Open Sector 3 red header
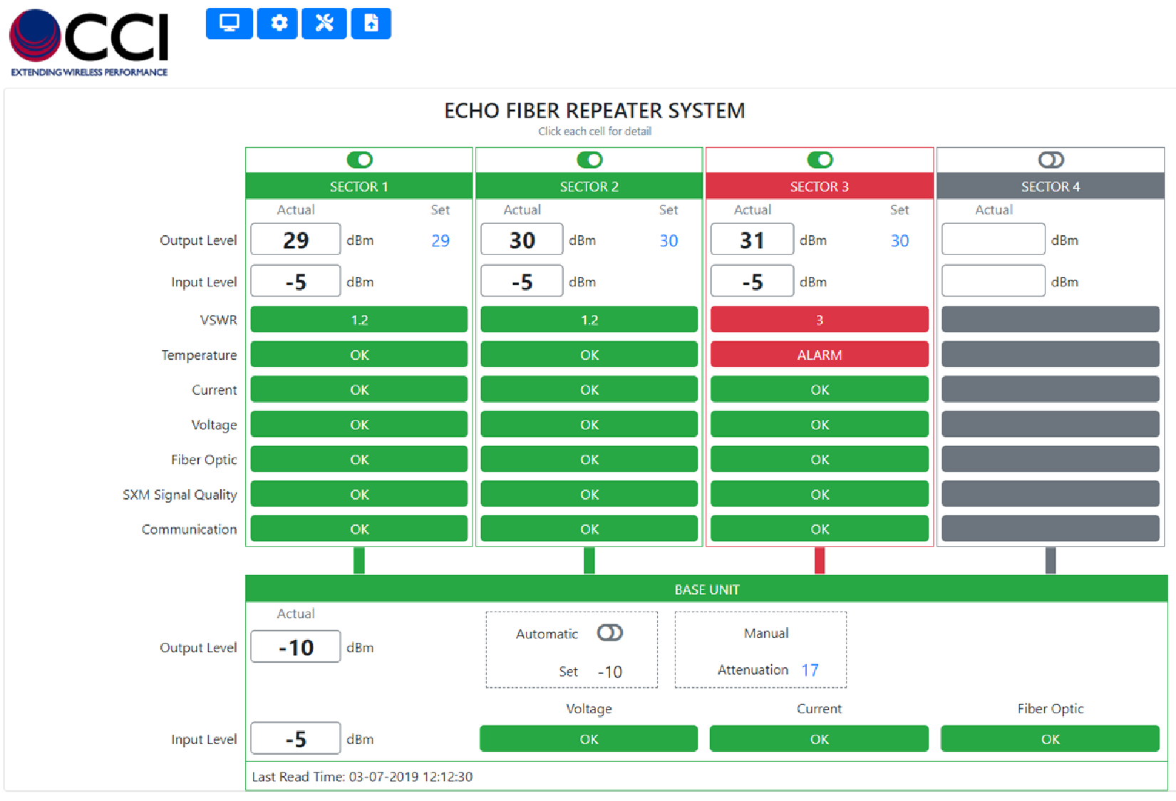The height and width of the screenshot is (801, 1176). tap(820, 186)
